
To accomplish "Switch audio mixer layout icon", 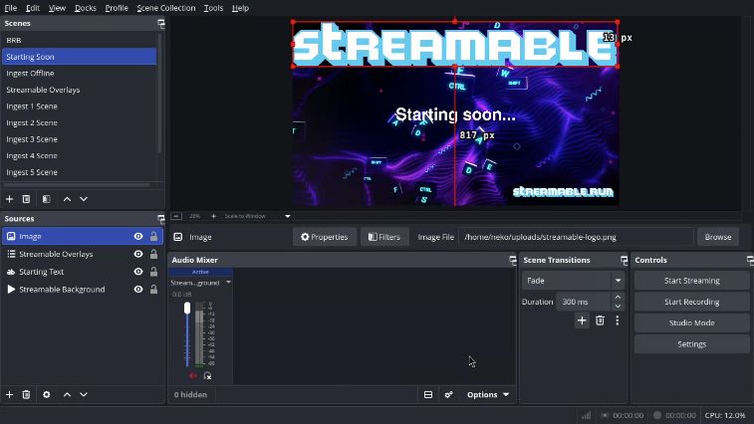I will [428, 395].
